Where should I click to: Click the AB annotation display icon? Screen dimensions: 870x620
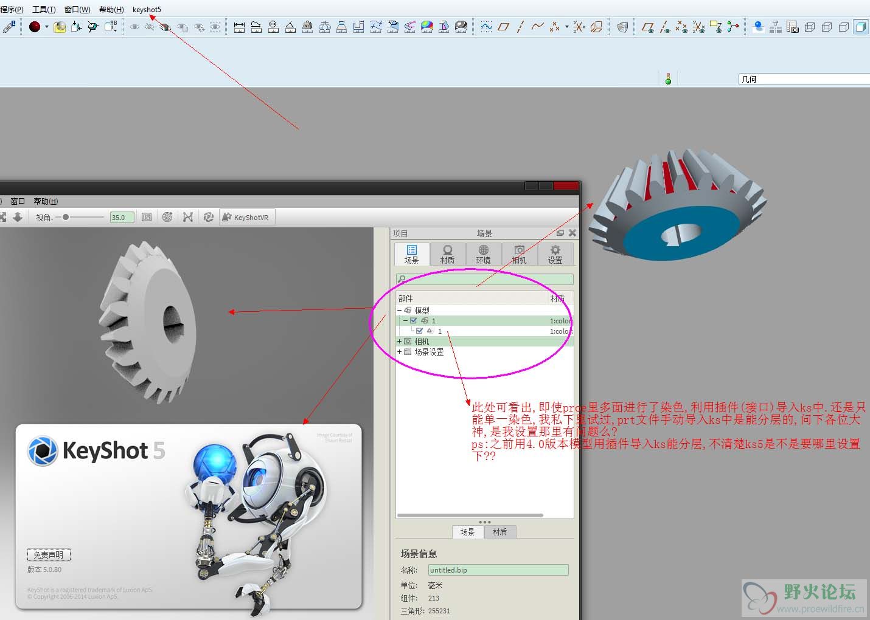click(x=111, y=27)
